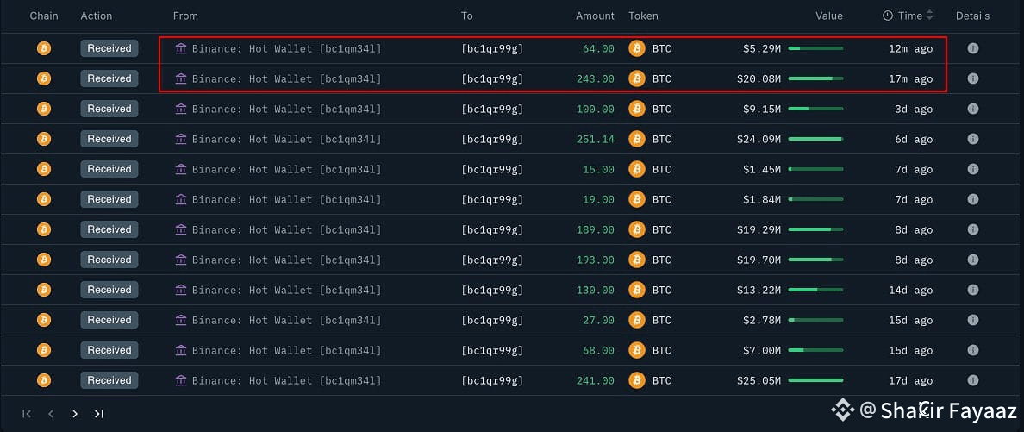The height and width of the screenshot is (432, 1024).
Task: Click the $5.29M value bar
Action: 815,48
